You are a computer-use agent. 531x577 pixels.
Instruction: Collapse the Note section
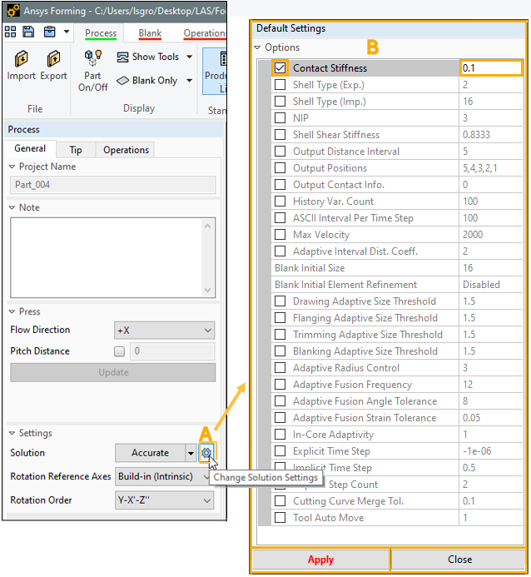12,207
